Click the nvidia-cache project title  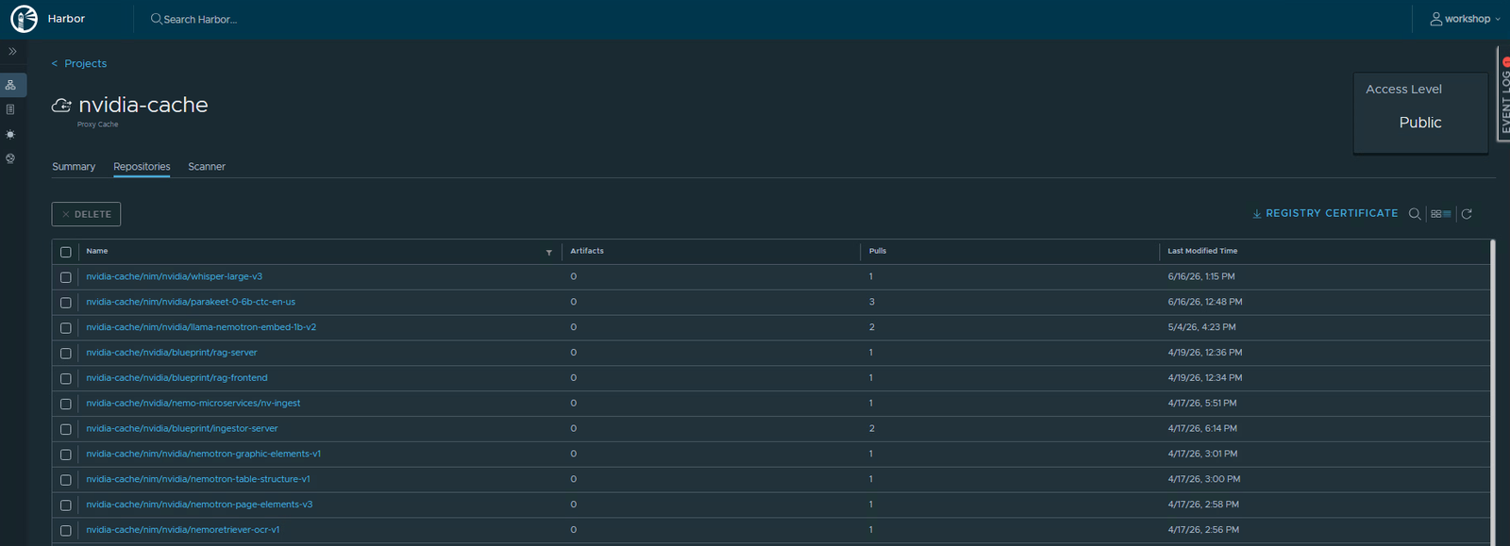[143, 105]
